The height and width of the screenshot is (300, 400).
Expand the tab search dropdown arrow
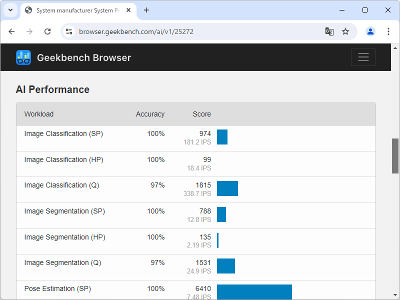pos(10,10)
